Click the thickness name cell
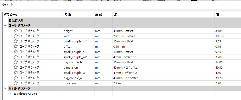This screenshot has height=100, width=241. tap(79, 83)
